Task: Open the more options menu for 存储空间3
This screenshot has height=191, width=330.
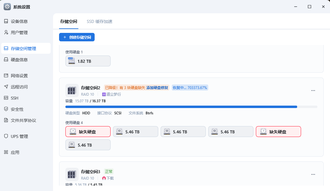Action: [313, 174]
